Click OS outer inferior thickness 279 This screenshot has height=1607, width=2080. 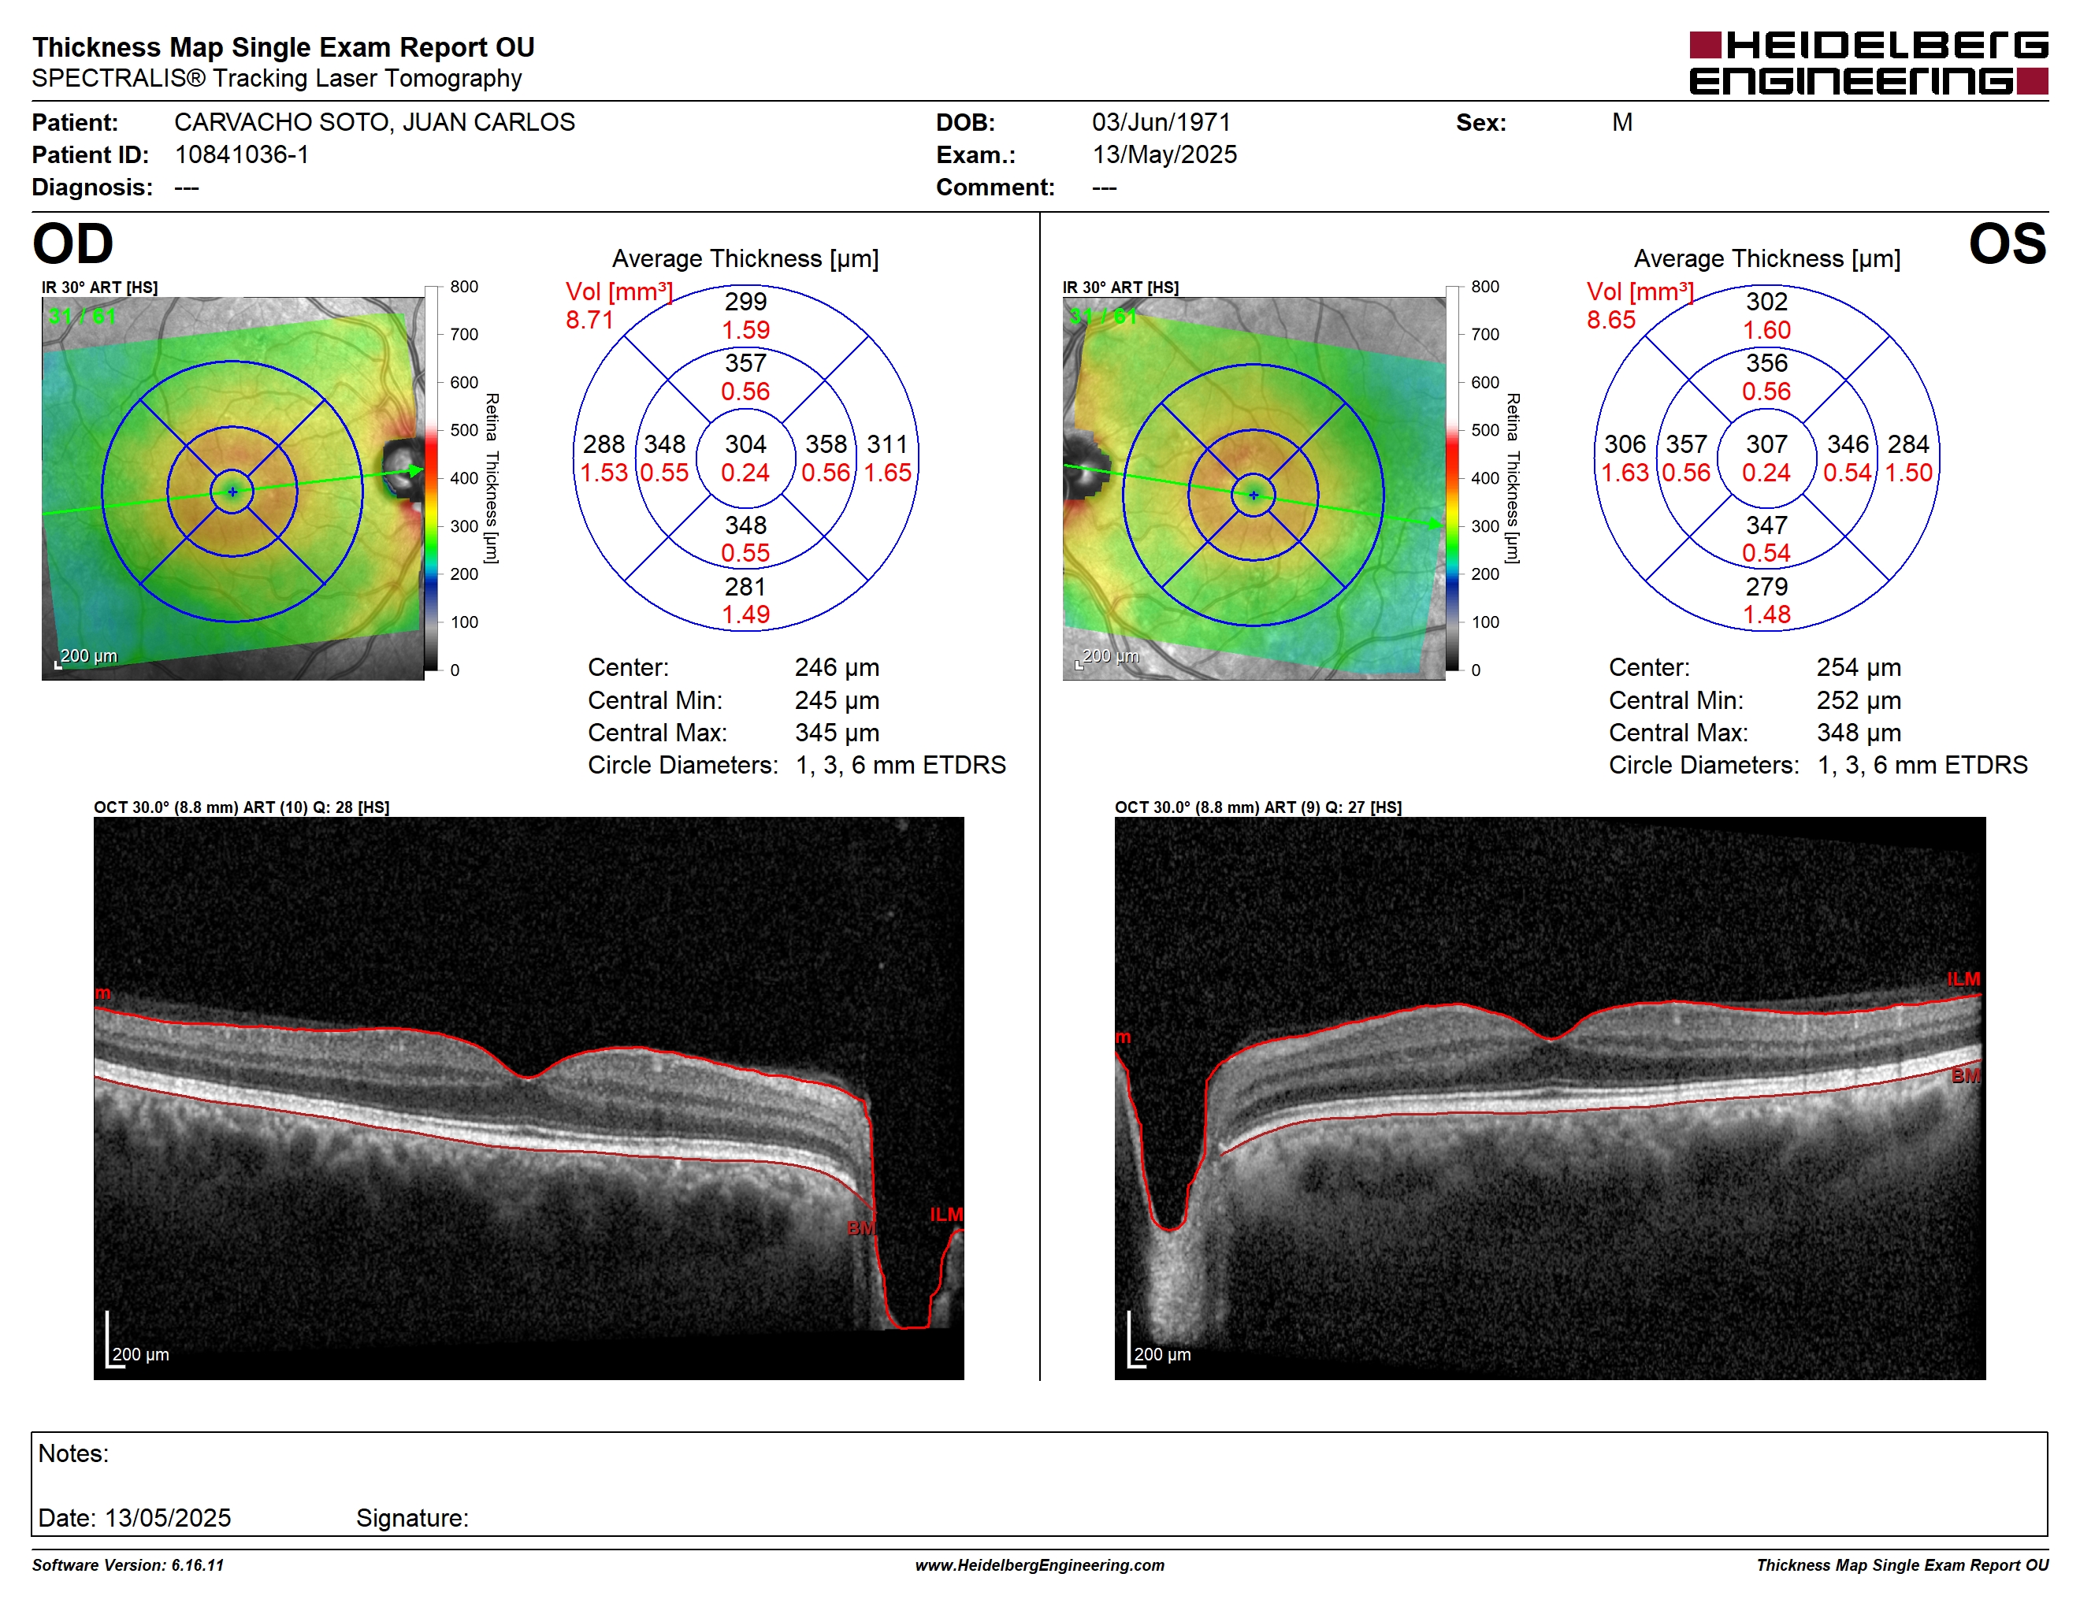(1766, 588)
